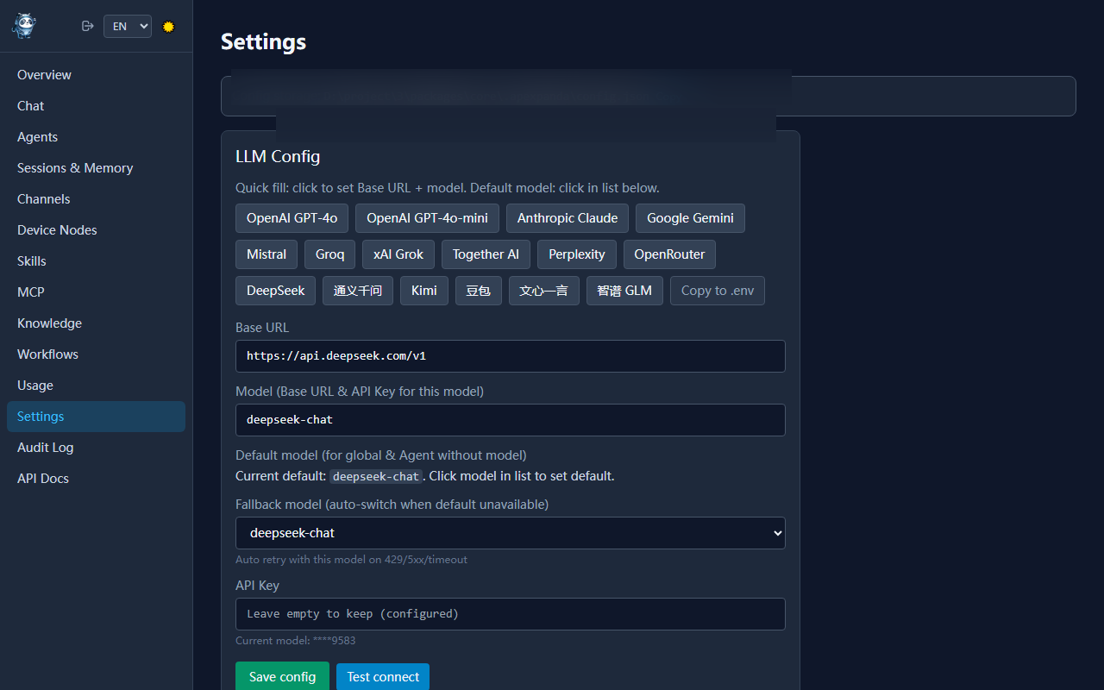This screenshot has height=690, width=1104.
Task: Click the 'Current model: ****9583' text
Action: 296,641
